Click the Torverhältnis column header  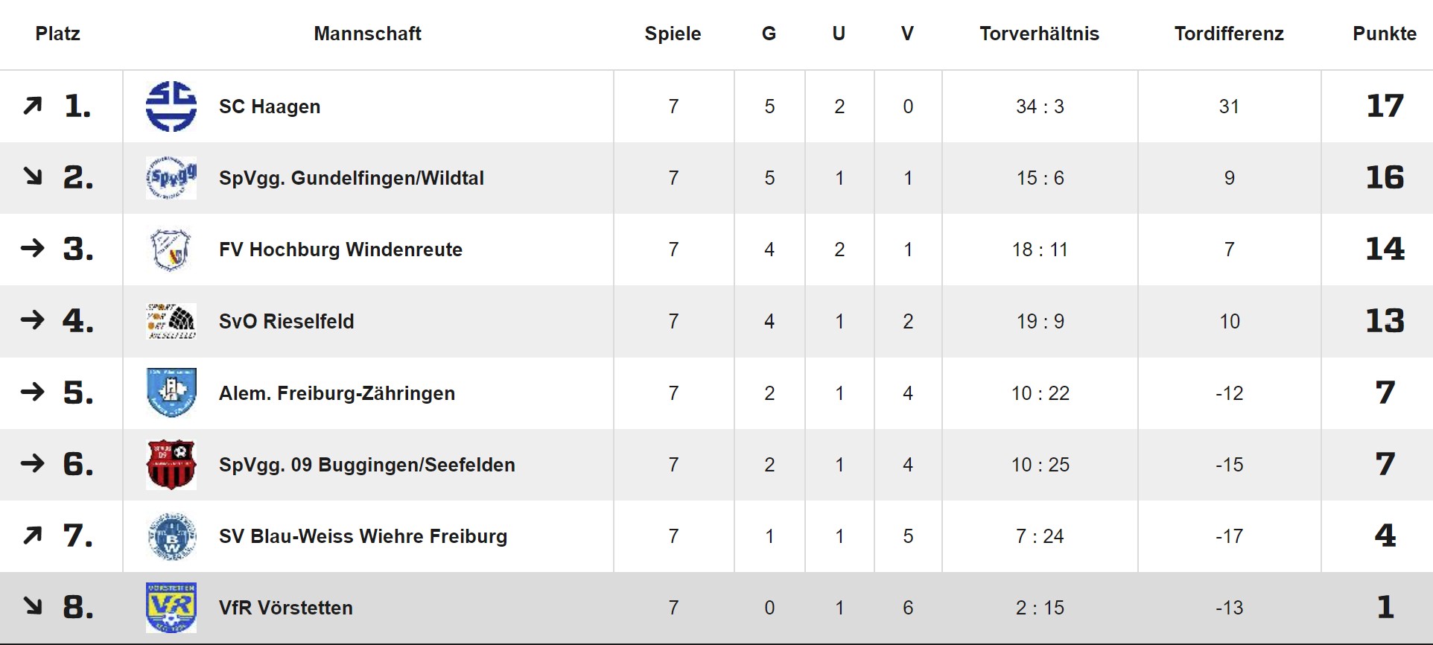click(1039, 34)
